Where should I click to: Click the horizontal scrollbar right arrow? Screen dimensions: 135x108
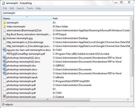pyautogui.click(x=128, y=100)
